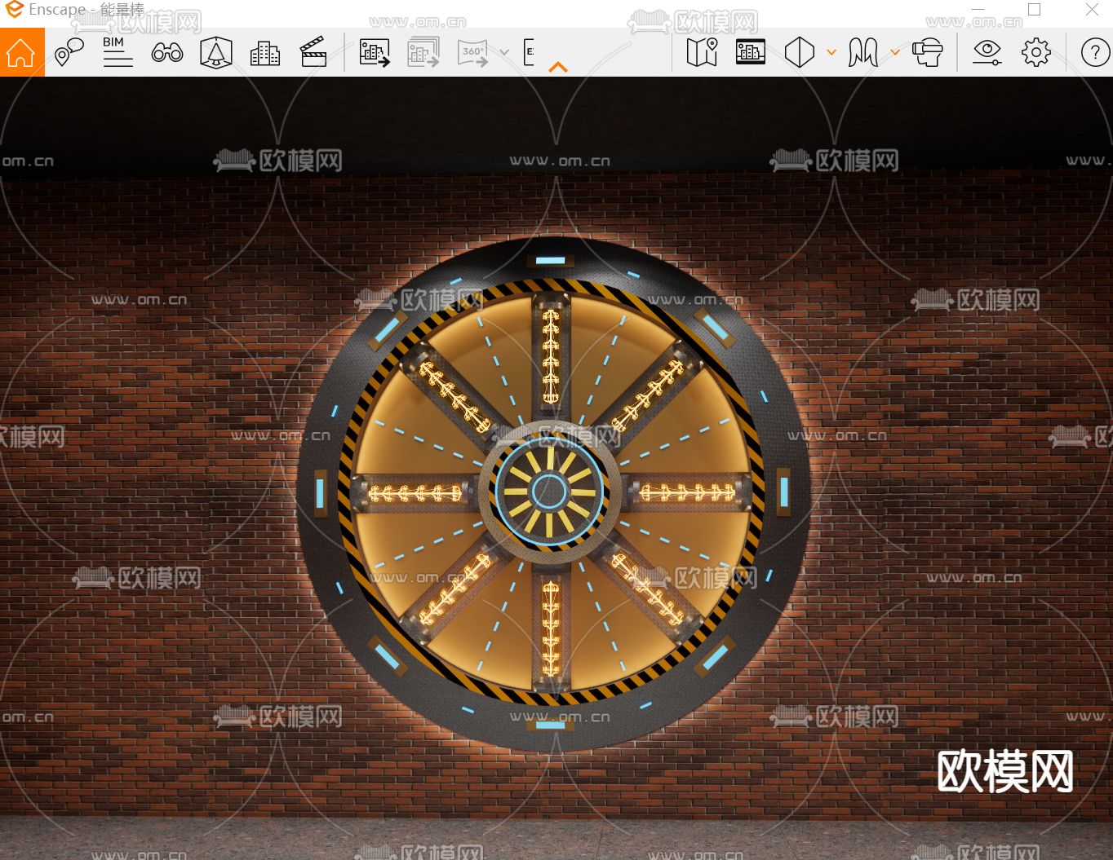Toggle the Mini Map display
This screenshot has width=1113, height=860.
click(x=702, y=53)
